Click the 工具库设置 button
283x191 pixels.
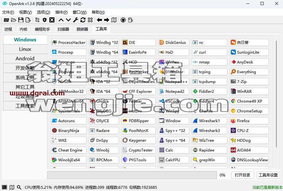click(x=268, y=175)
